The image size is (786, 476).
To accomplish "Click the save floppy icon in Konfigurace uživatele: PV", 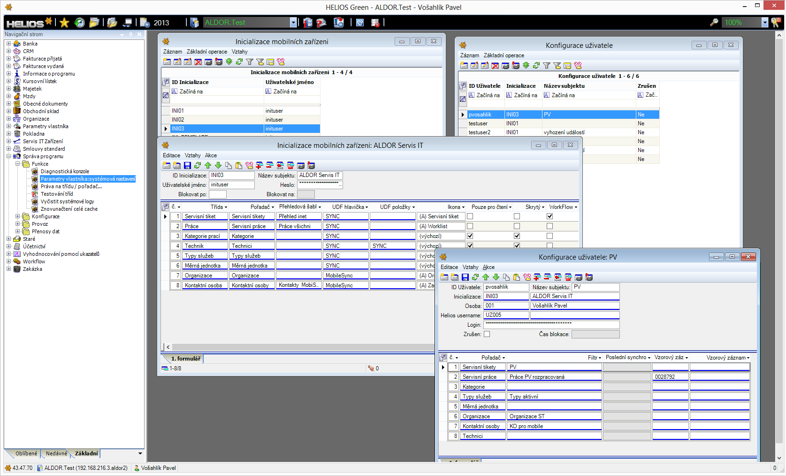I will tap(465, 277).
